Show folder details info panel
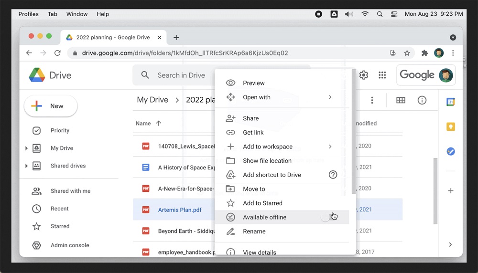 click(x=422, y=100)
